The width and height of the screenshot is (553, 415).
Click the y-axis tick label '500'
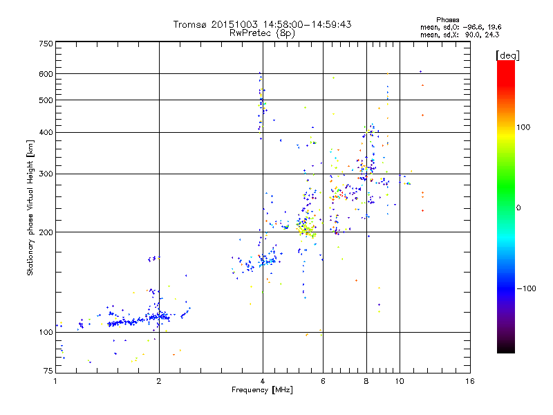pos(46,100)
